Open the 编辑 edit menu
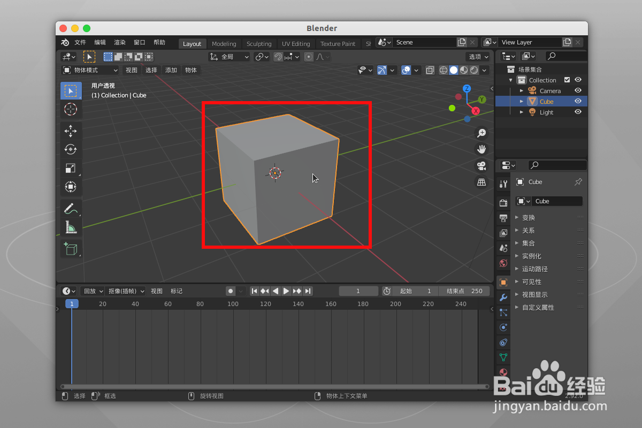The image size is (642, 428). coord(100,42)
